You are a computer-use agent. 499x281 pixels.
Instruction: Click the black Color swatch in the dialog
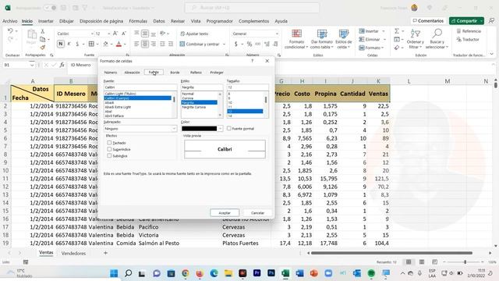pos(200,129)
